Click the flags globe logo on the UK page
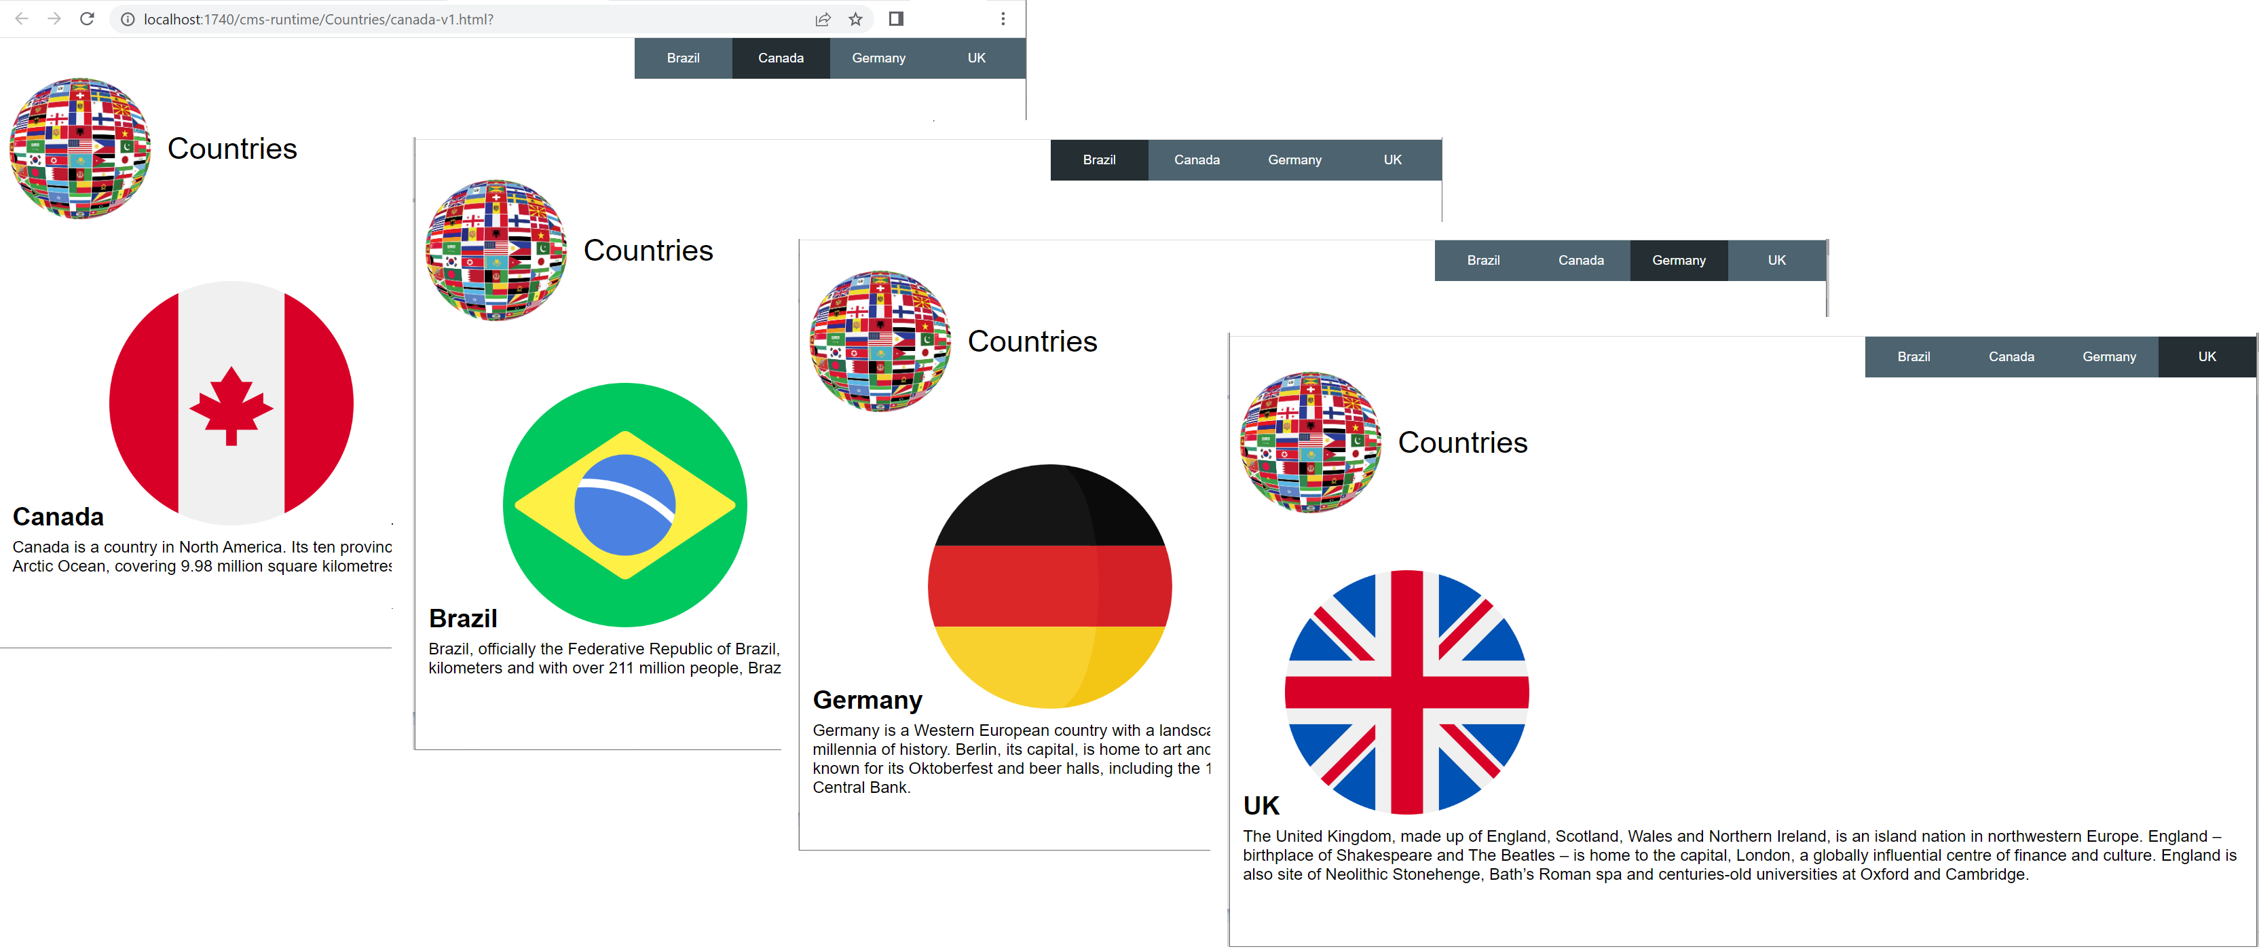The image size is (2259, 949). (x=1310, y=442)
